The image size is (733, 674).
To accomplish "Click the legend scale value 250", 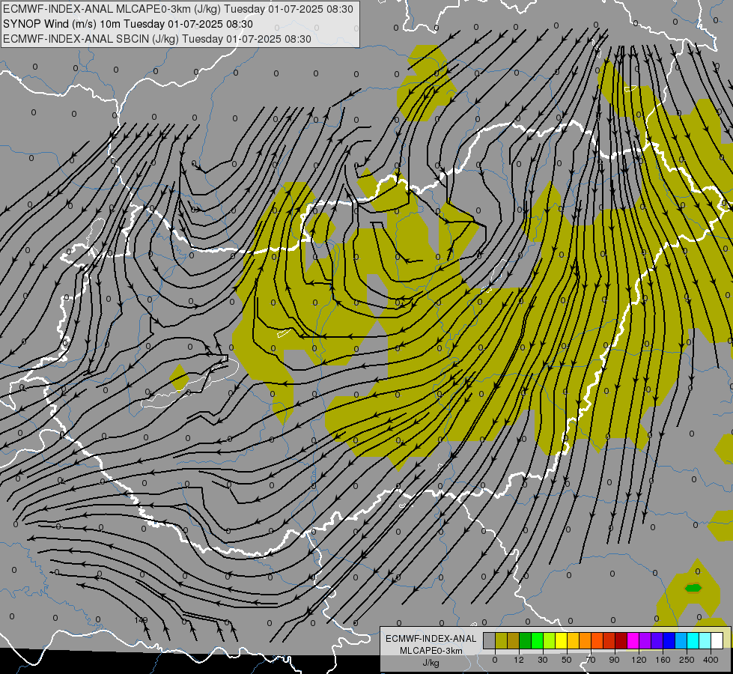I will (x=687, y=660).
